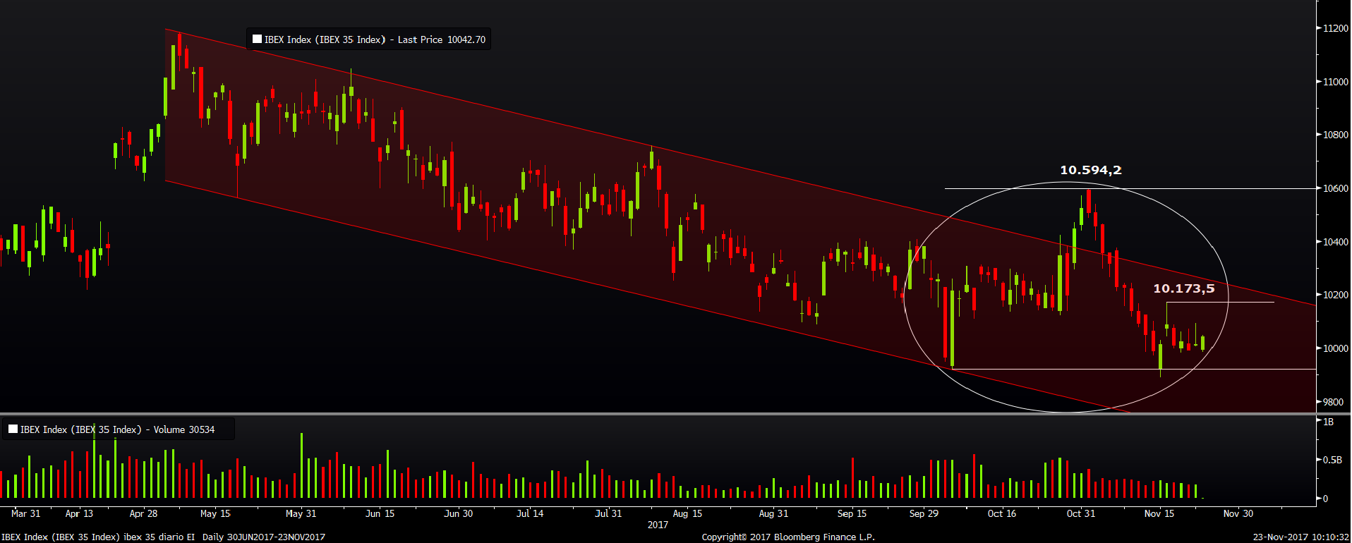Click the 10400 price axis label
Screen dimensions: 1352x543
(x=1336, y=242)
